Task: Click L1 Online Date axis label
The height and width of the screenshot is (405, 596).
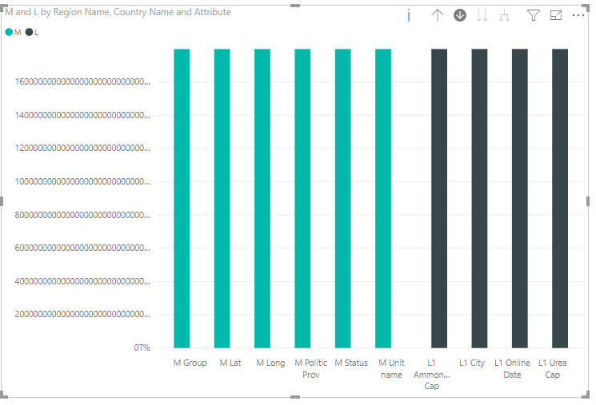Action: [x=512, y=368]
